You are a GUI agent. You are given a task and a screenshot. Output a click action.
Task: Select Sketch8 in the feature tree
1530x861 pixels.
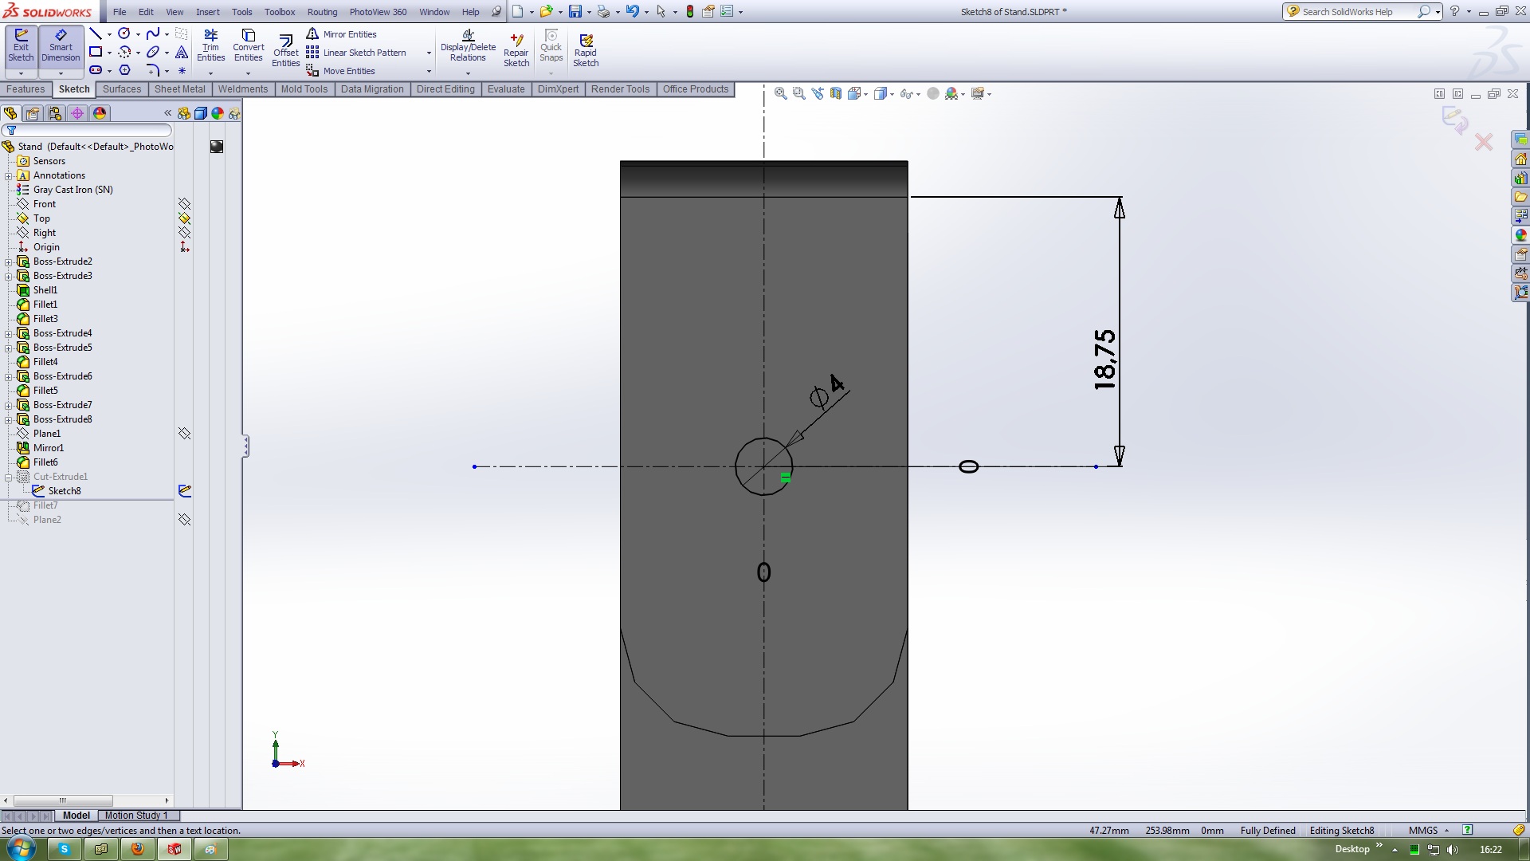65,491
